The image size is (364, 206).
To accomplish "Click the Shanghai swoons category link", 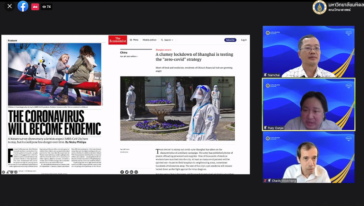I will point(163,49).
